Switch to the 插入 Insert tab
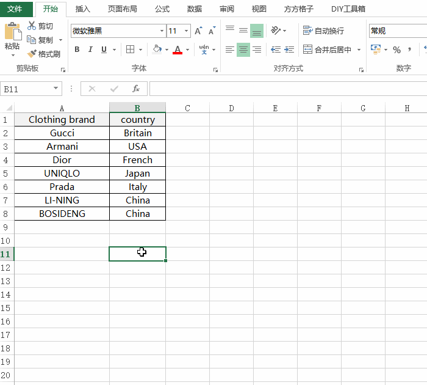 (x=82, y=9)
